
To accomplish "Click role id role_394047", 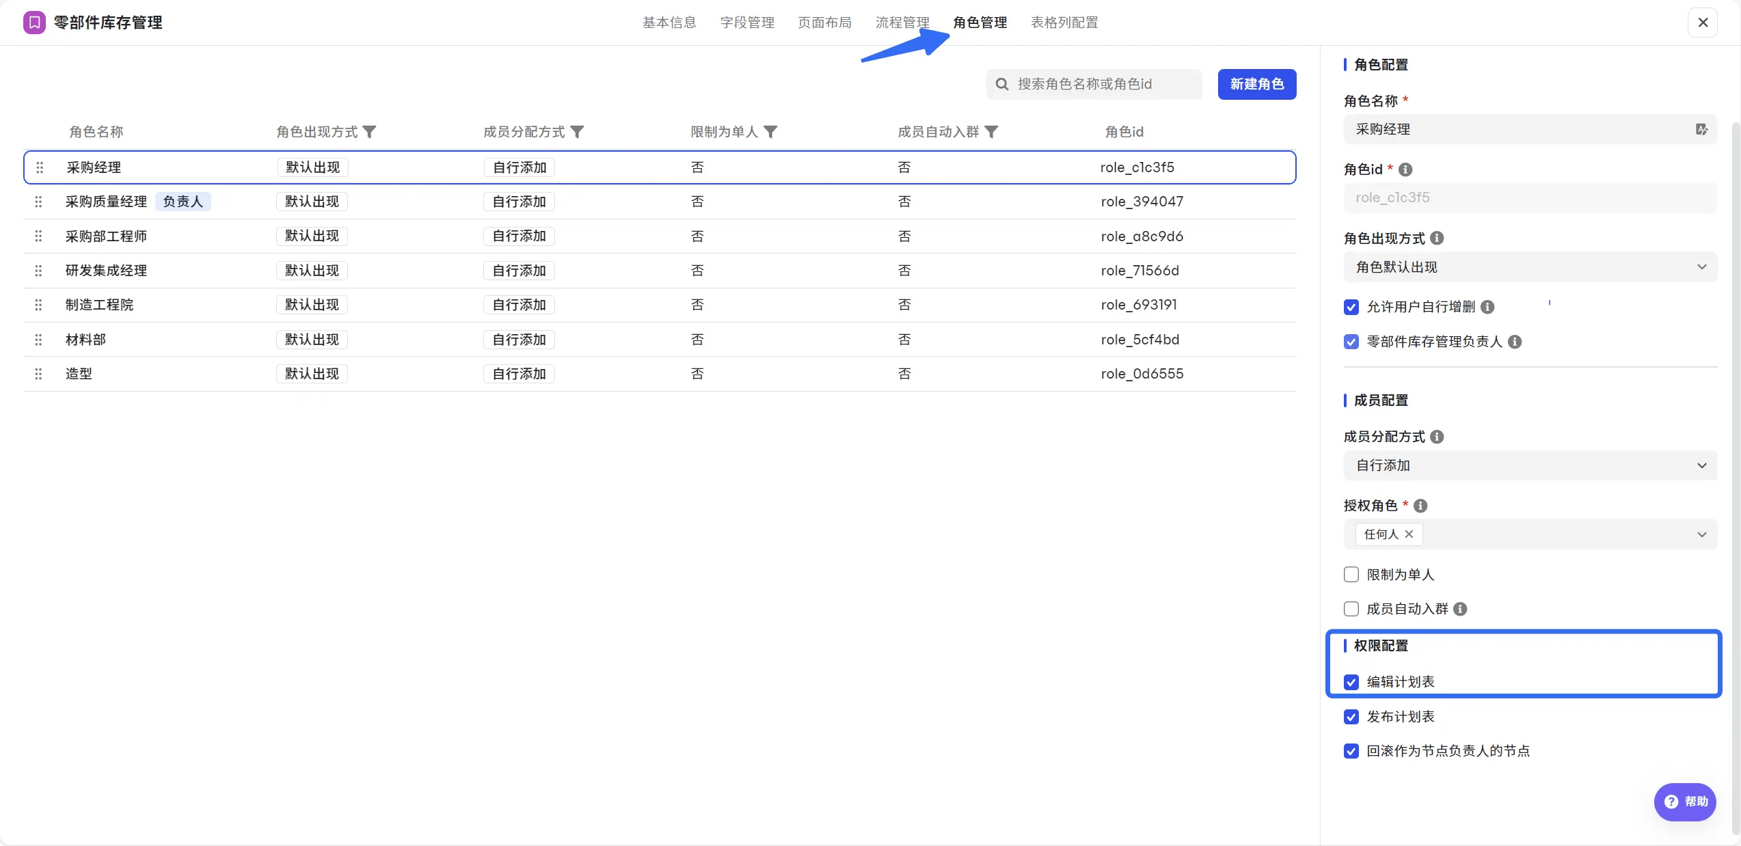I will pos(1142,202).
